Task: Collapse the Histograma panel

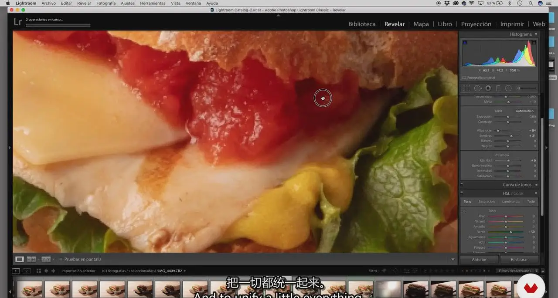Action: [x=536, y=34]
